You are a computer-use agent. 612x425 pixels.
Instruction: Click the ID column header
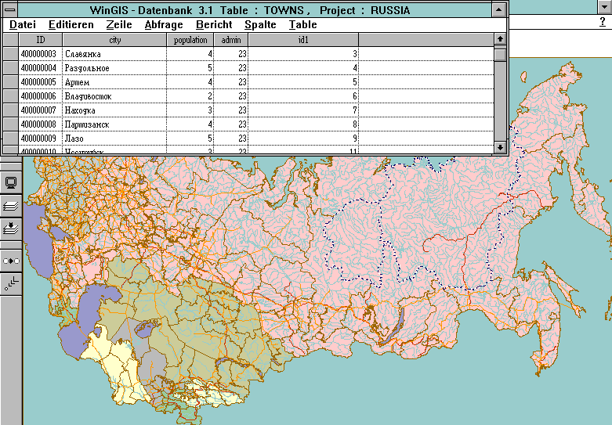[41, 40]
